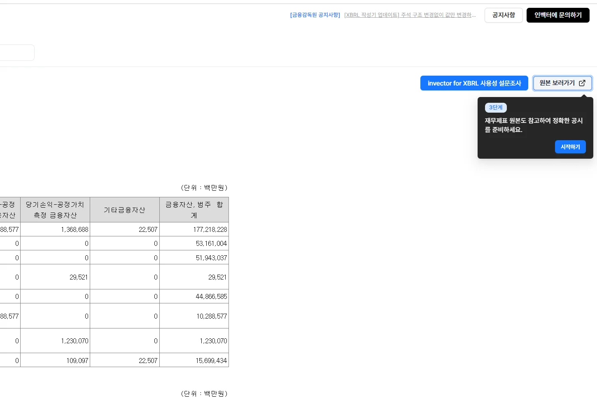Select the 10,288,577 total cell
The width and height of the screenshot is (597, 400).
[x=210, y=316]
